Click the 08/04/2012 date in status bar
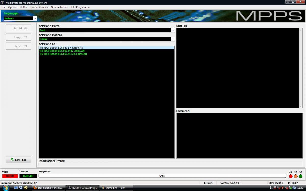The height and width of the screenshot is (191, 306). coord(276,183)
